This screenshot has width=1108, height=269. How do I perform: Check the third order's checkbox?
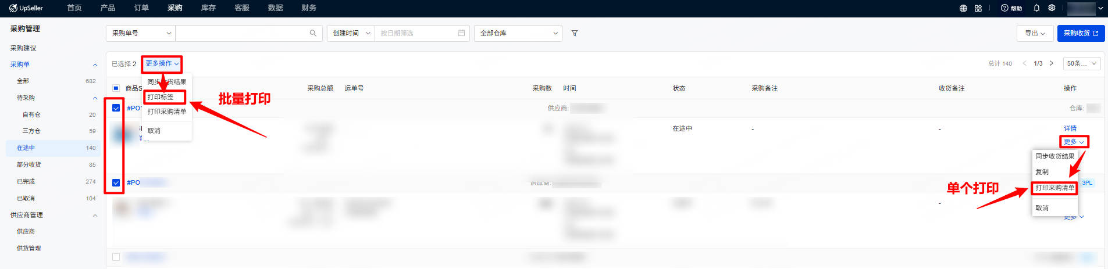coord(116,257)
